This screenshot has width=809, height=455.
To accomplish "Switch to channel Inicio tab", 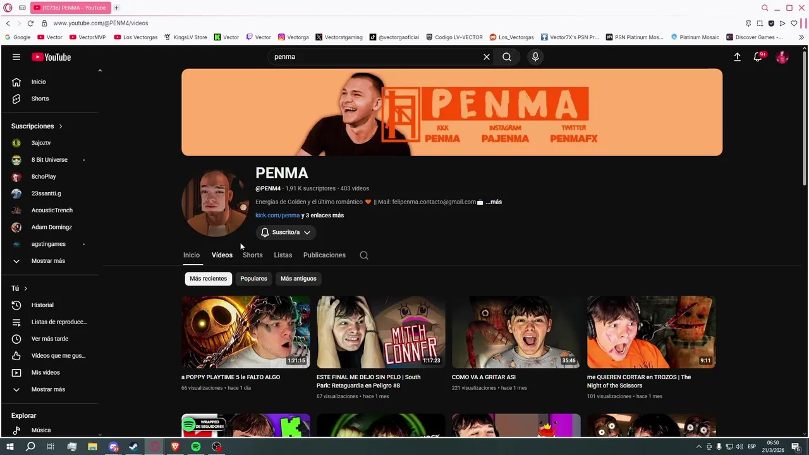I will coord(192,255).
